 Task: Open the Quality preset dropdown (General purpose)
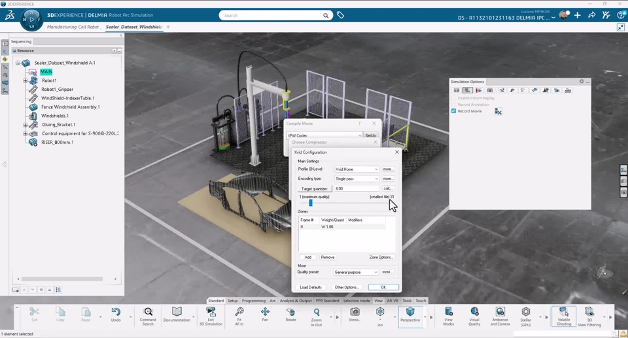[x=356, y=272]
